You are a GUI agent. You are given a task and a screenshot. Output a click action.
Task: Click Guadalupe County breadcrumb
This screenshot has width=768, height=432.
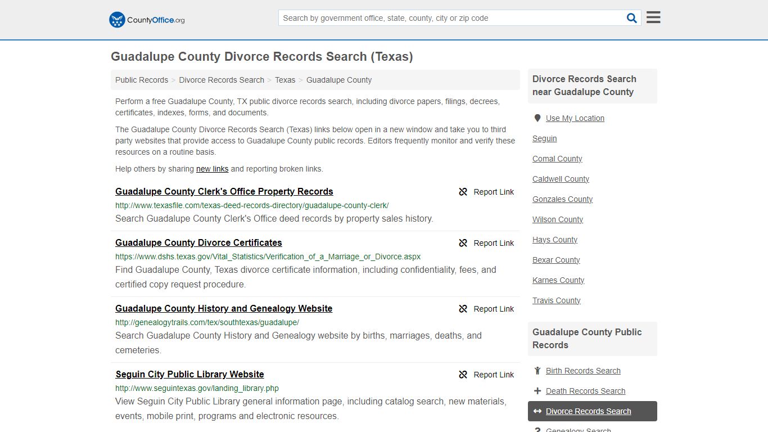pos(339,80)
